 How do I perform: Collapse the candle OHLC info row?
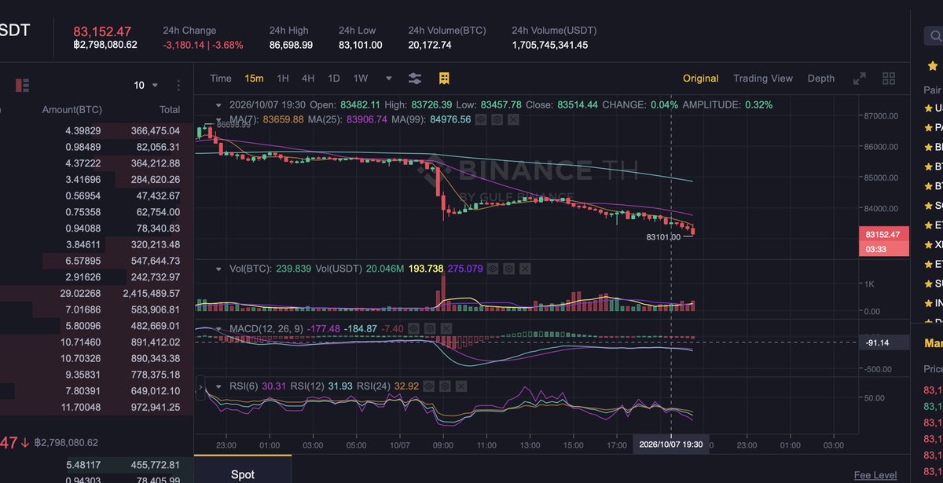click(x=218, y=104)
